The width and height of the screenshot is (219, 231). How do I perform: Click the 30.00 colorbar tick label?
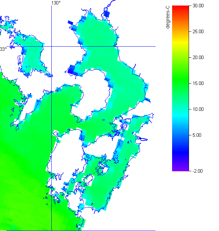tap(198, 6)
